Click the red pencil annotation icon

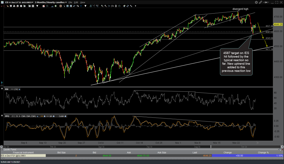pyautogui.click(x=44, y=6)
